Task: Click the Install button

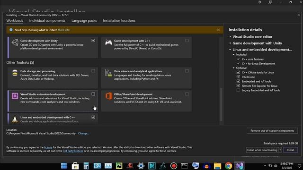Action: (x=290, y=150)
